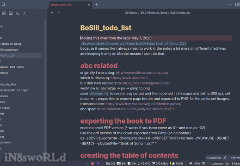Image resolution: width=240 pixels, height=166 pixels.
Task: Open the terminal icon in the system bar
Action: pos(87,163)
